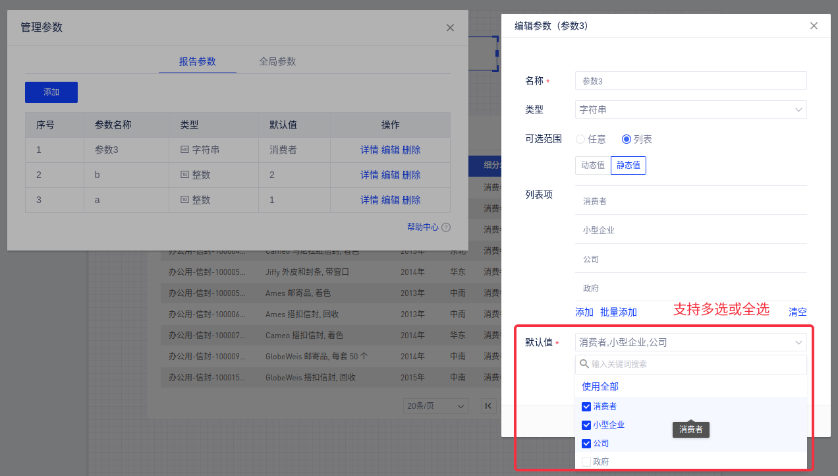Click 批量添加 link

coord(618,312)
